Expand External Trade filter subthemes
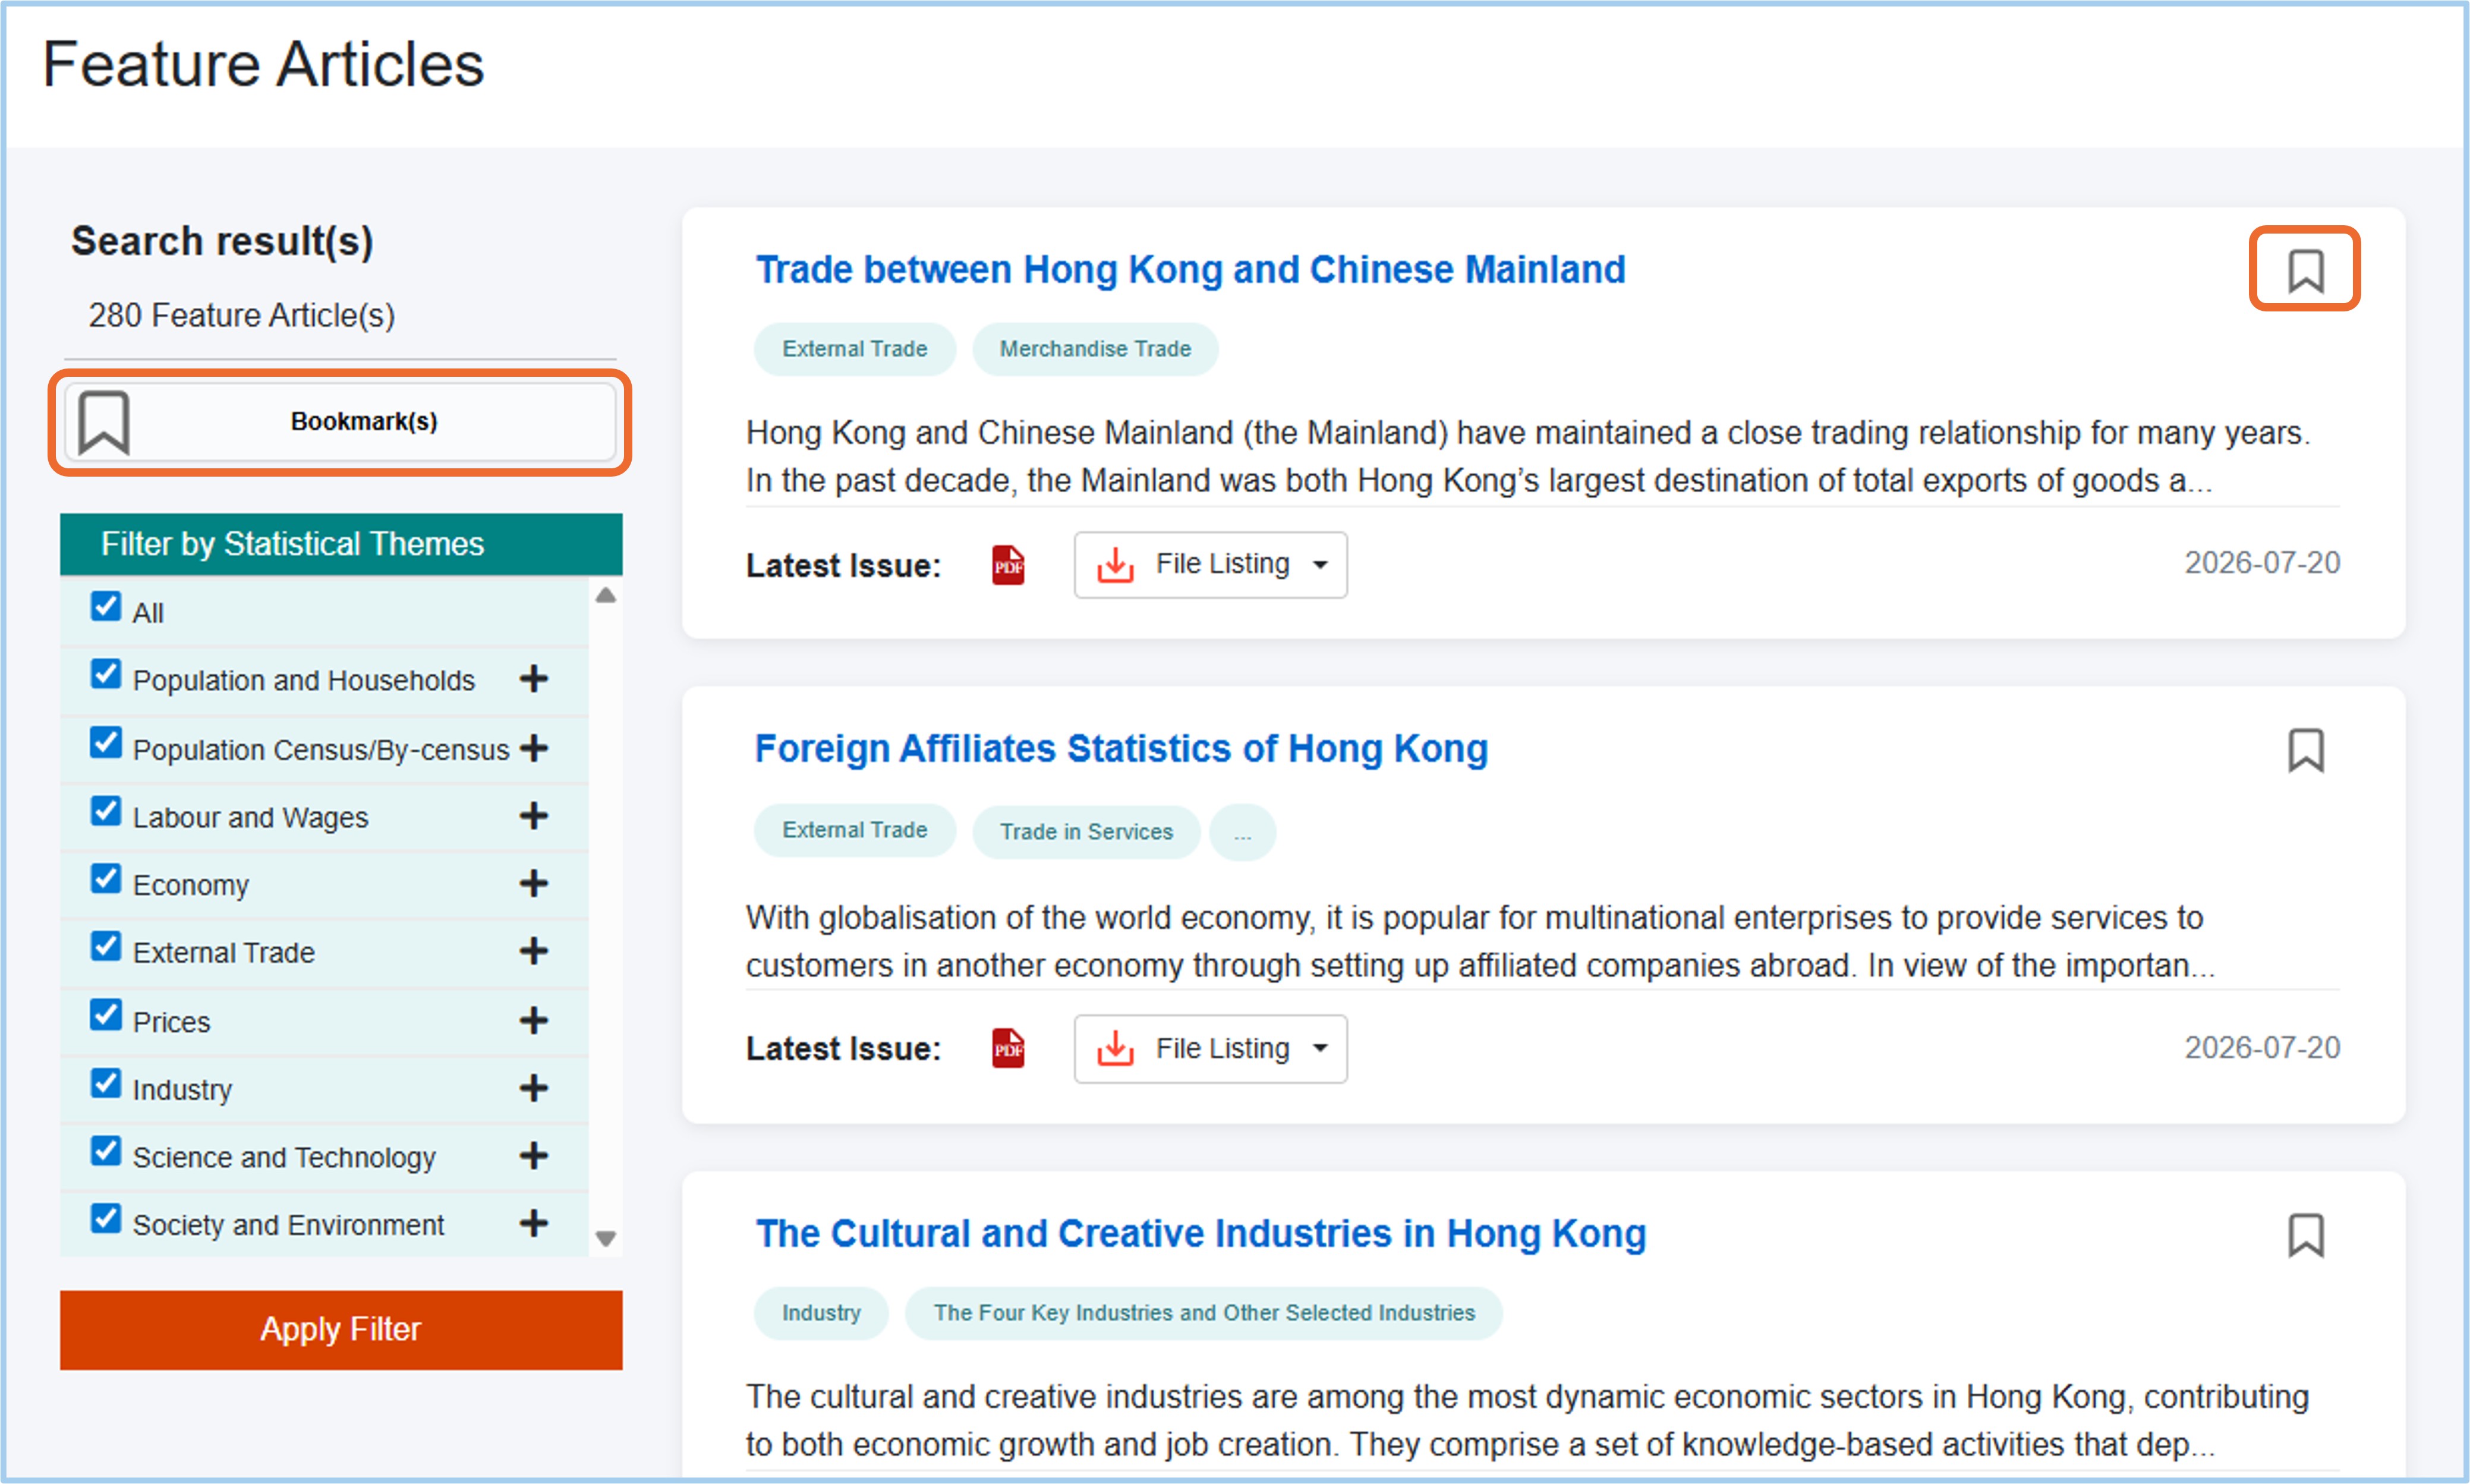The height and width of the screenshot is (1484, 2470). pyautogui.click(x=534, y=951)
